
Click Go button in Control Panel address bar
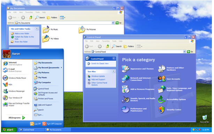tap(190, 52)
